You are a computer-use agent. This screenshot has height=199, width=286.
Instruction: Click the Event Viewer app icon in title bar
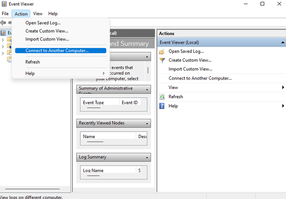4,4
